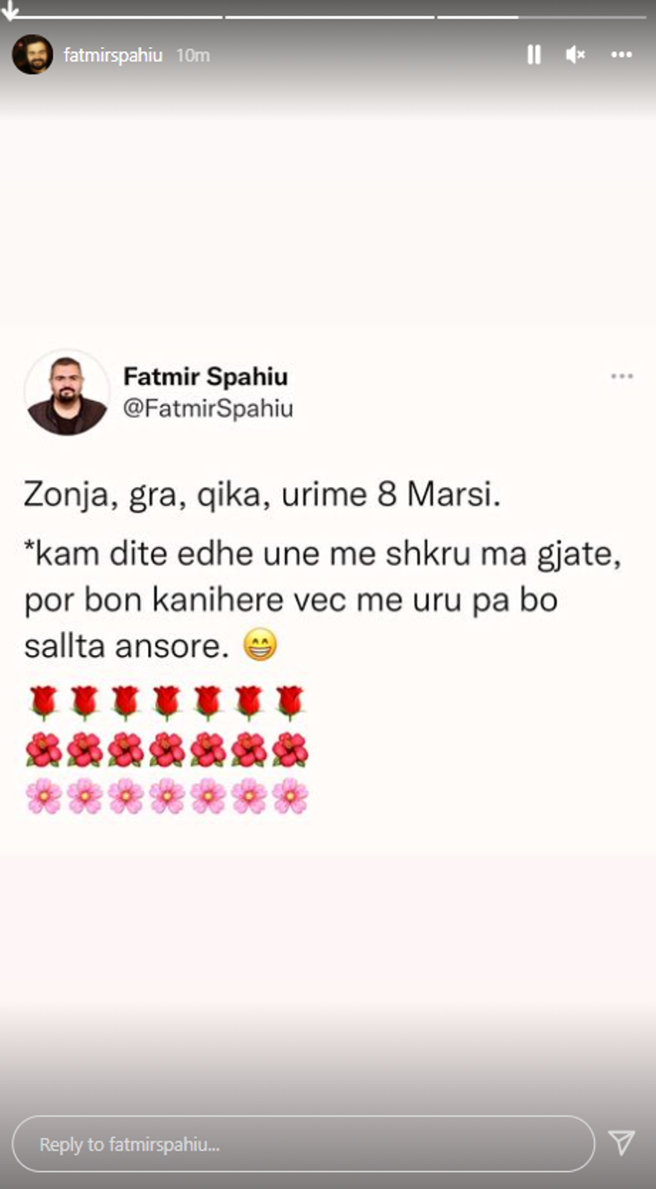Click the Reply to fatmirspahiu field

[303, 1143]
